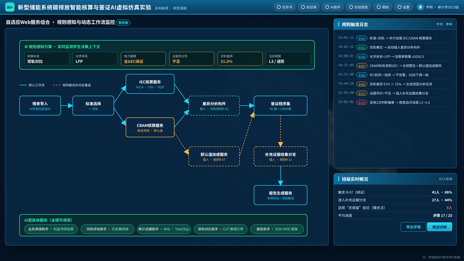
Task: Click the R-04 rule badge
Action: (x=362, y=57)
